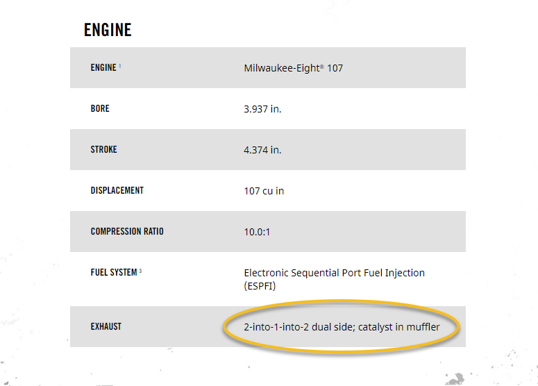Click the STROKE row label
This screenshot has height=386, width=538.
click(x=105, y=150)
